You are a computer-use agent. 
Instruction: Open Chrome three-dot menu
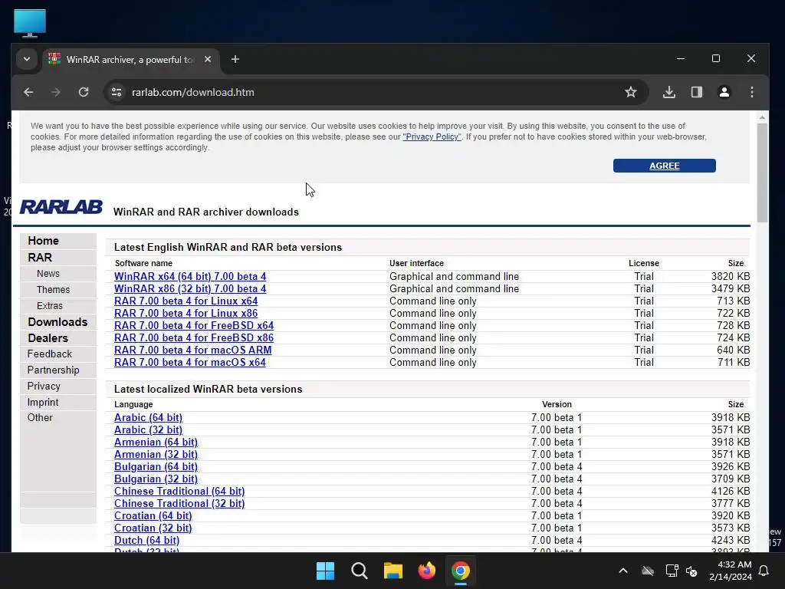pos(752,92)
